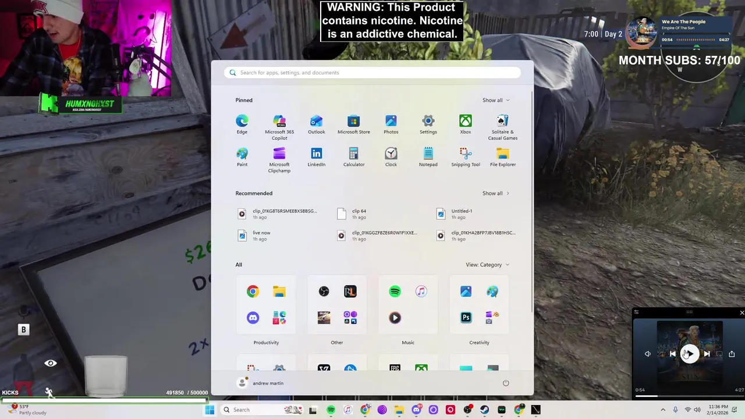Launch the Calculator app
745x419 pixels.
click(353, 157)
